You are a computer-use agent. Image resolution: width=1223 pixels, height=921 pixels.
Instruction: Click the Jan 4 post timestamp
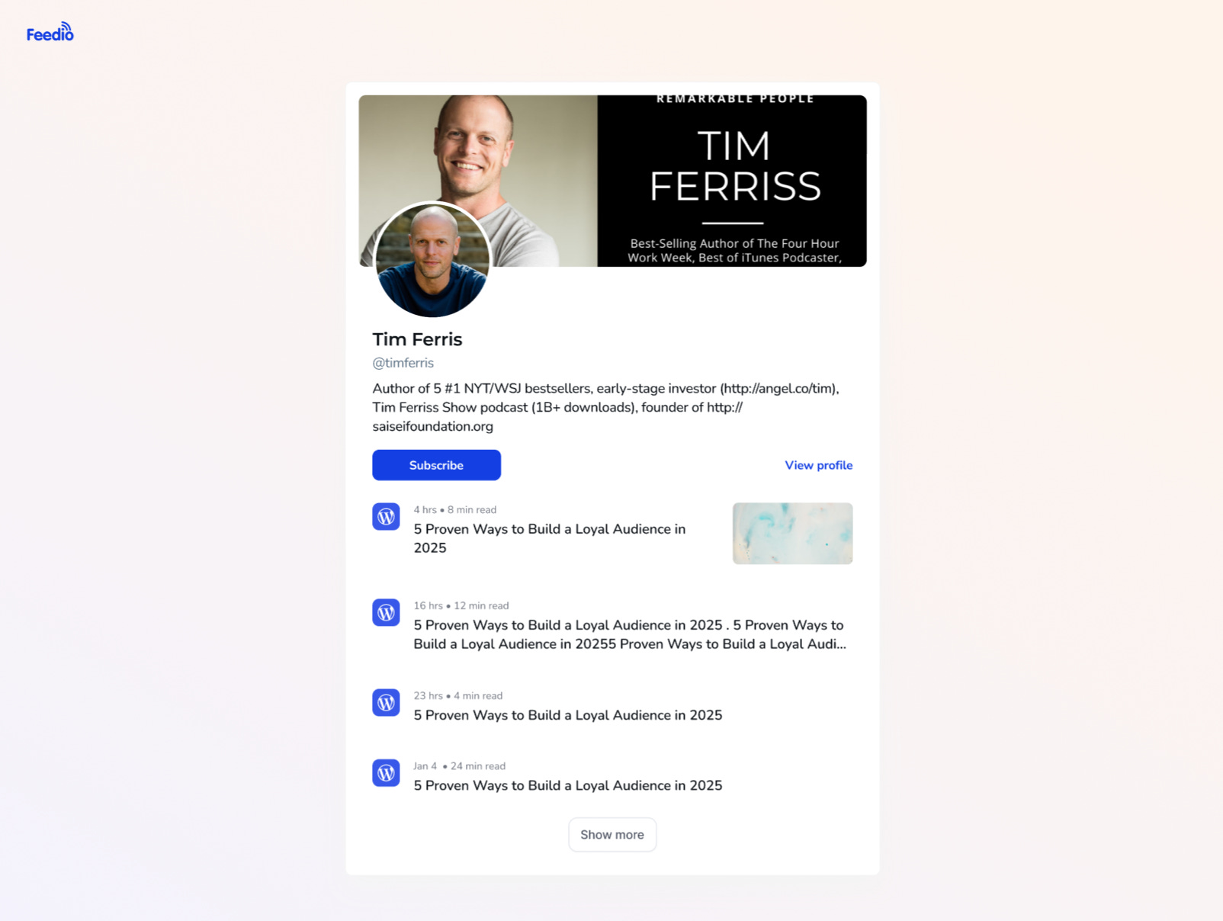(x=425, y=766)
